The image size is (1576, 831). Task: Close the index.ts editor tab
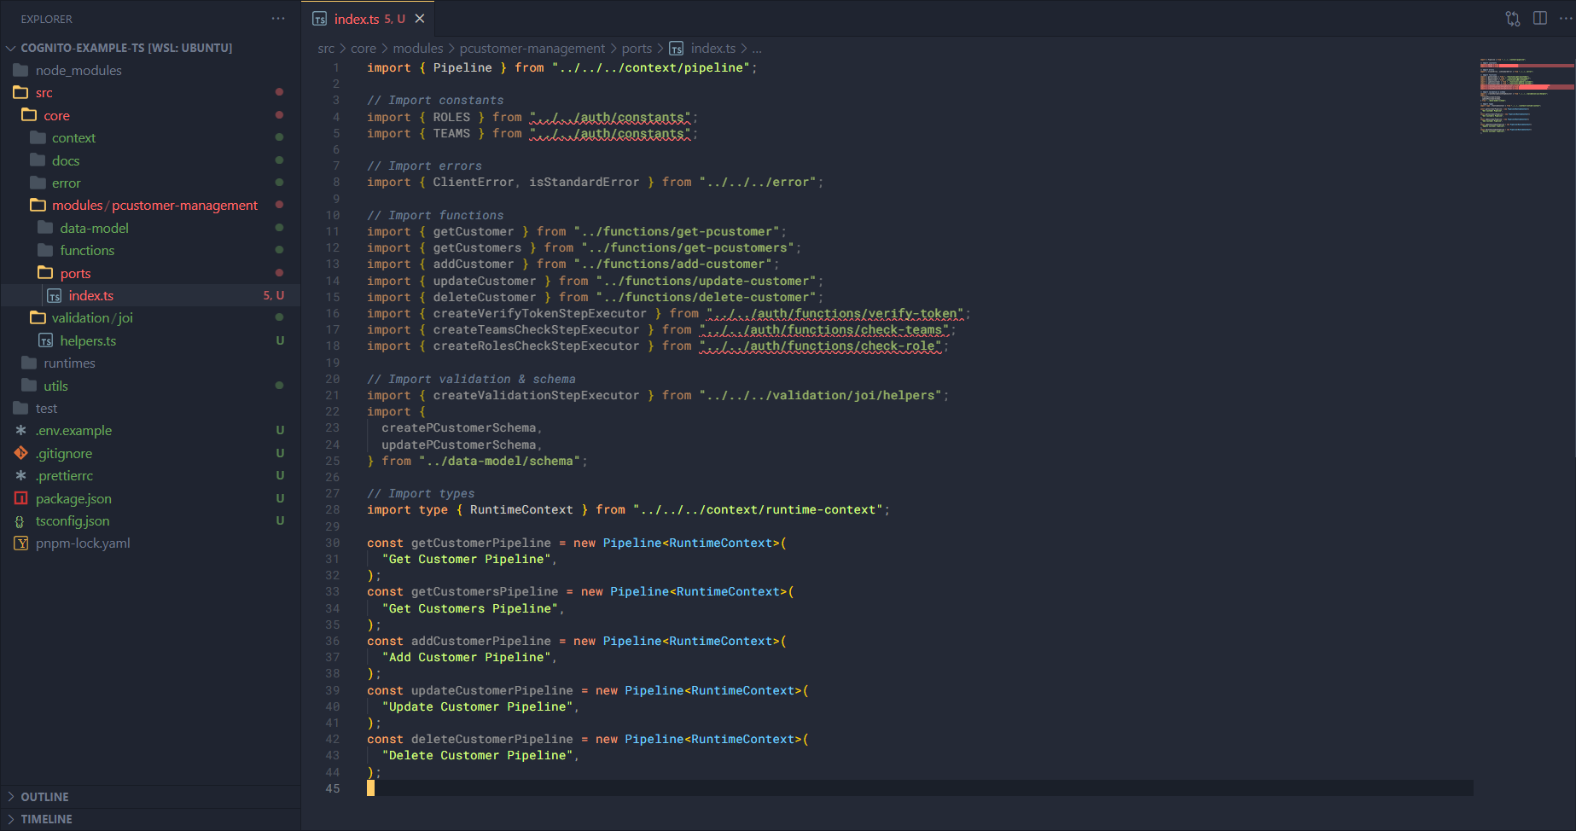(420, 19)
